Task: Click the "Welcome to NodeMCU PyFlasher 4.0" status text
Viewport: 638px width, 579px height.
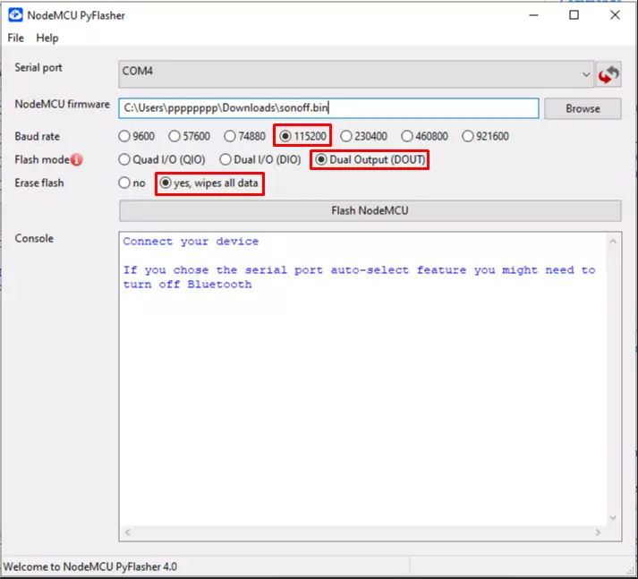Action: pos(89,566)
